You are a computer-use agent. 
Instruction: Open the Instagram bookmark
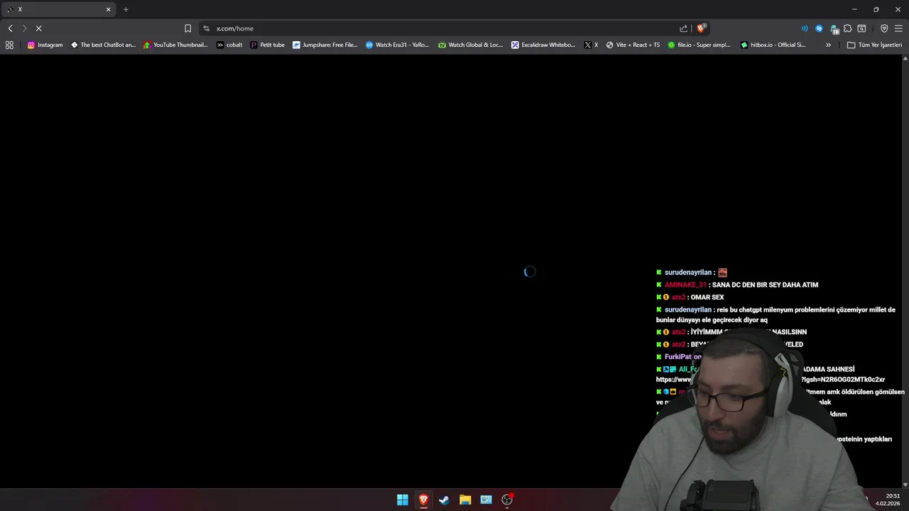click(x=45, y=45)
